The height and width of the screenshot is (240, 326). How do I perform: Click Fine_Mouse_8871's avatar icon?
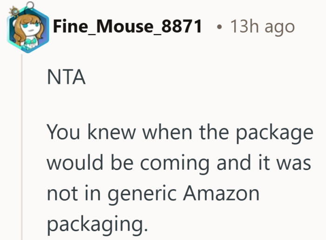click(28, 29)
